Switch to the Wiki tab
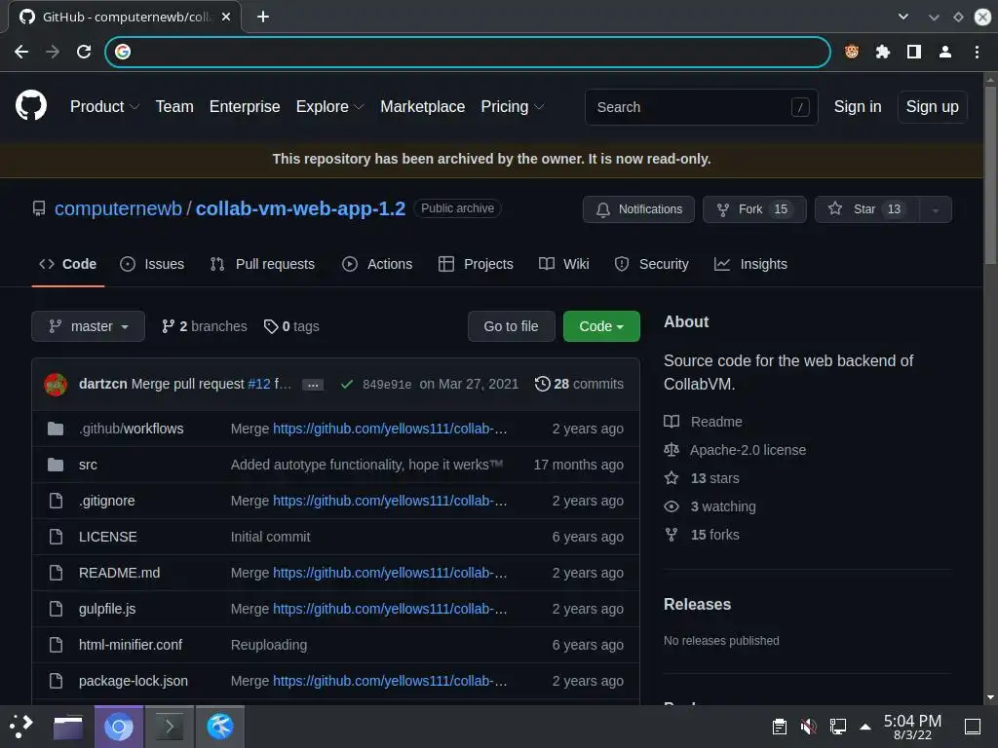Viewport: 998px width, 748px height. 564,264
